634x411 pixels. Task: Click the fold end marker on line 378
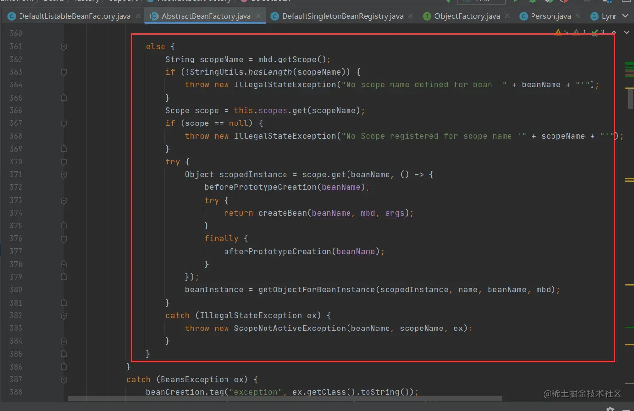(64, 264)
